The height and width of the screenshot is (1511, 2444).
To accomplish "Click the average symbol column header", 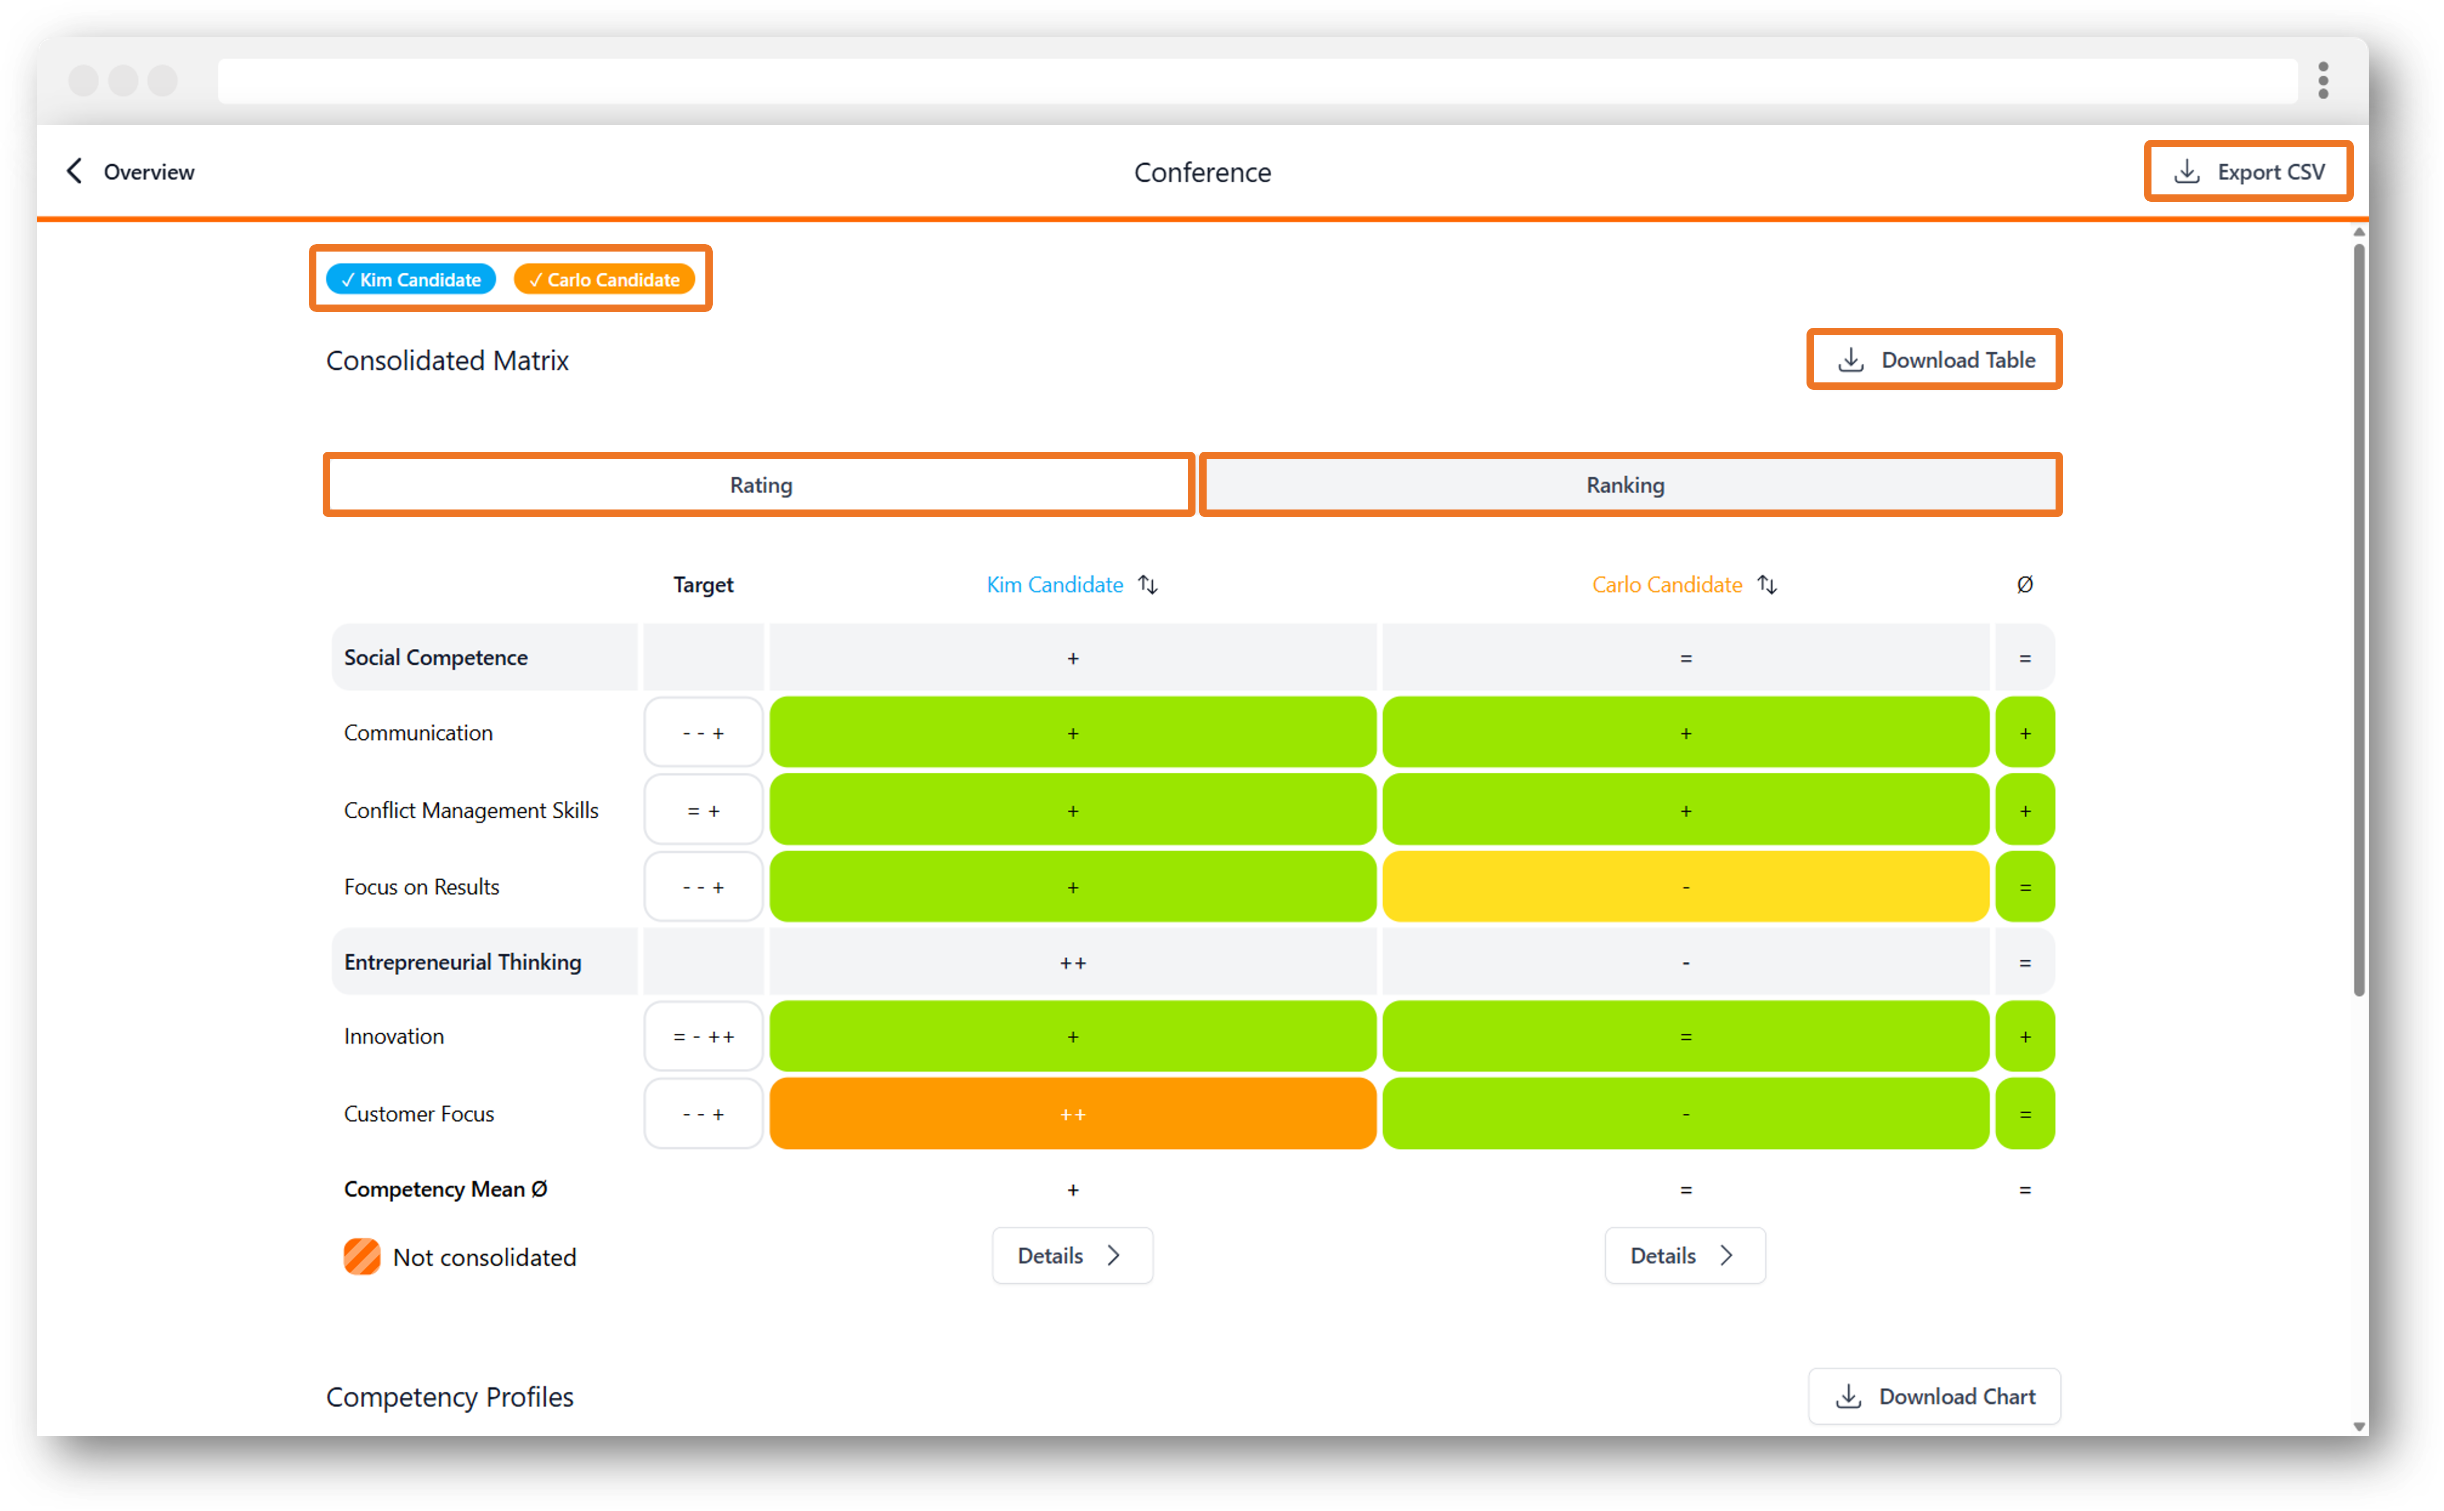I will click(x=2024, y=585).
